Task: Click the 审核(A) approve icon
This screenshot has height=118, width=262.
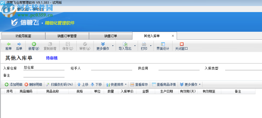Action: tap(85, 44)
